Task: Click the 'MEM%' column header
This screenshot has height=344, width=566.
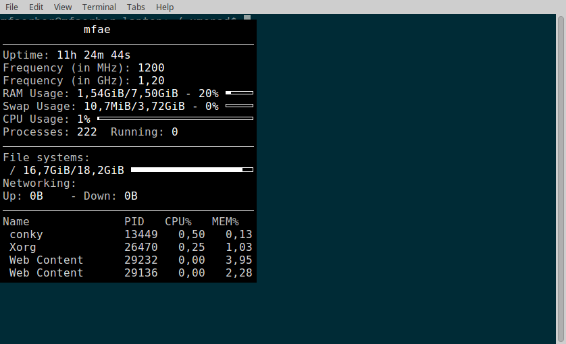Action: pyautogui.click(x=225, y=222)
